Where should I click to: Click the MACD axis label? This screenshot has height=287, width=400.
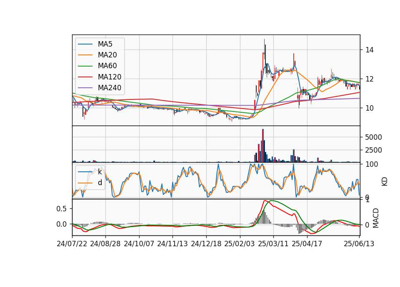click(375, 218)
